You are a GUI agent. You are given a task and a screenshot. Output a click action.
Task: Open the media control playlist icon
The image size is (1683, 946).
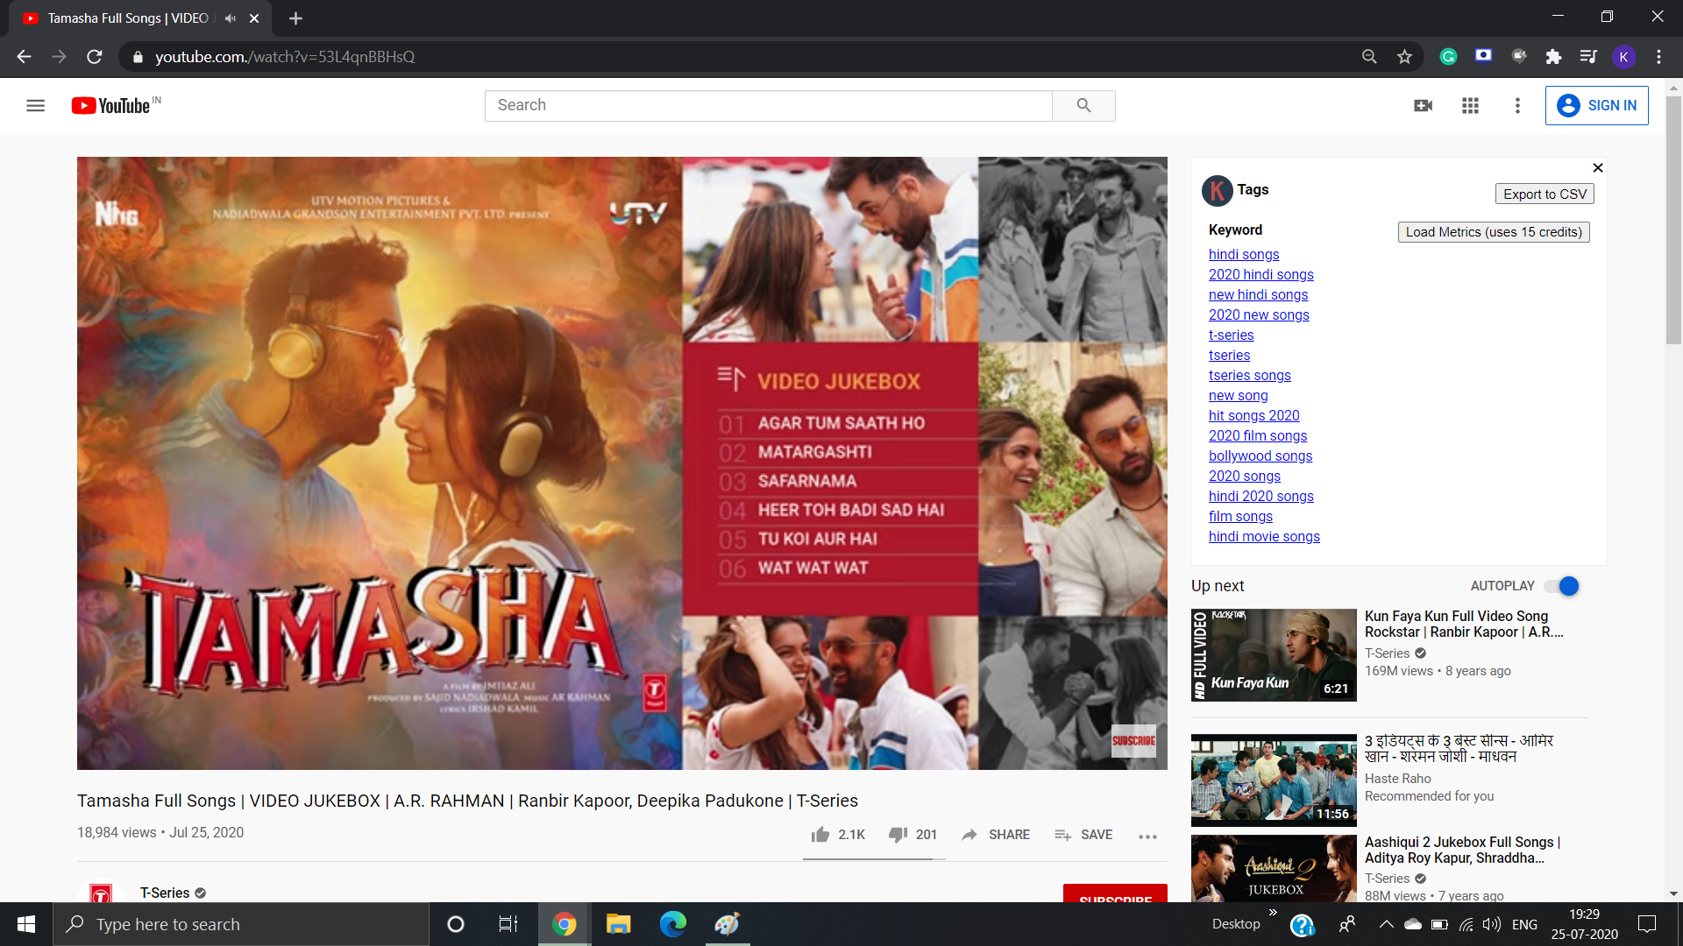click(x=1588, y=56)
